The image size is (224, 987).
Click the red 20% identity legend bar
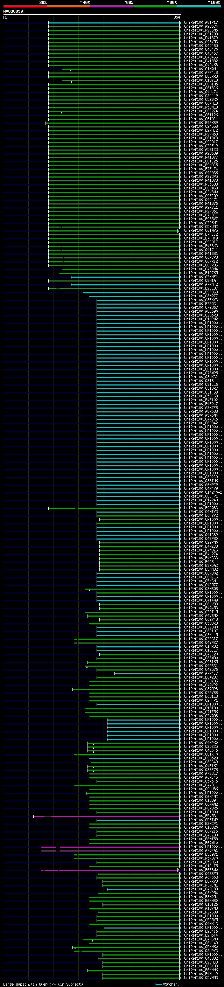coord(25,6)
